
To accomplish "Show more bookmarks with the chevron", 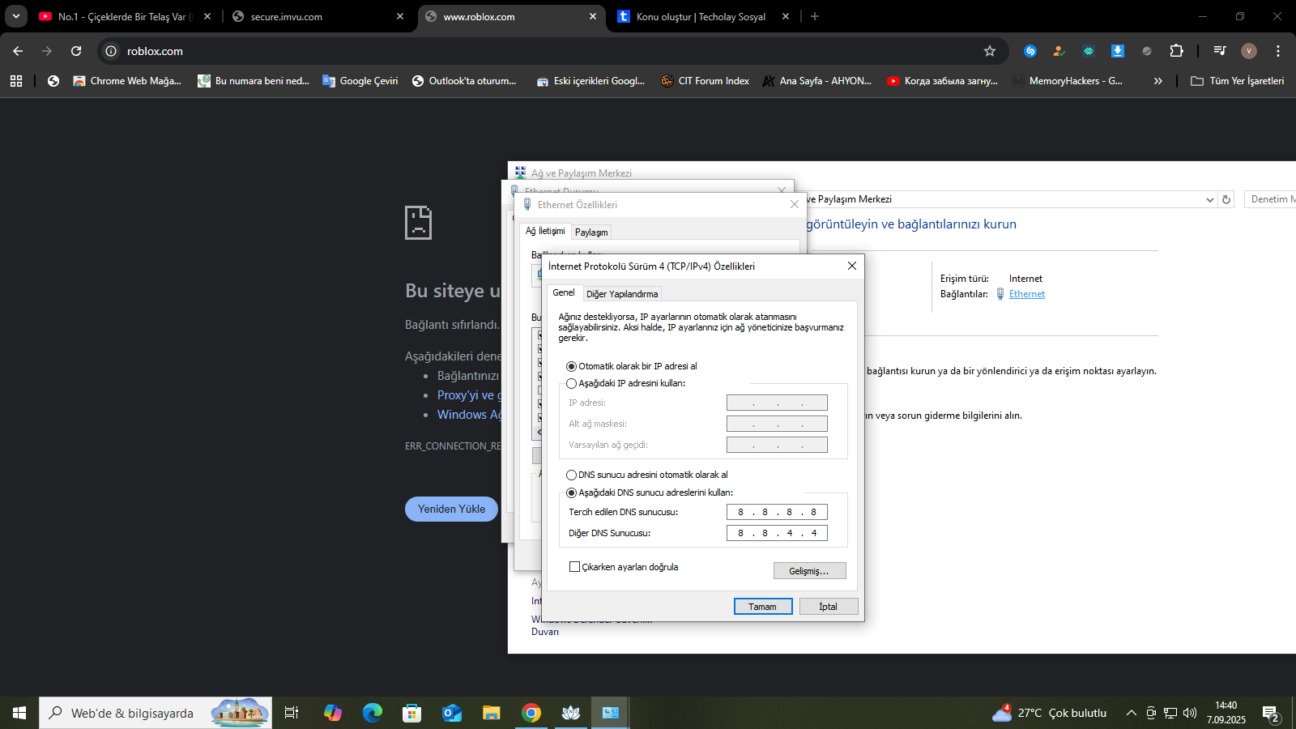I will (x=1158, y=81).
